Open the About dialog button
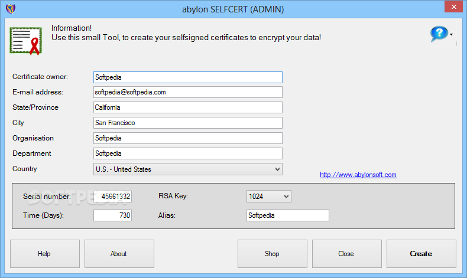Screen dimensions: 467x278 tap(119, 254)
